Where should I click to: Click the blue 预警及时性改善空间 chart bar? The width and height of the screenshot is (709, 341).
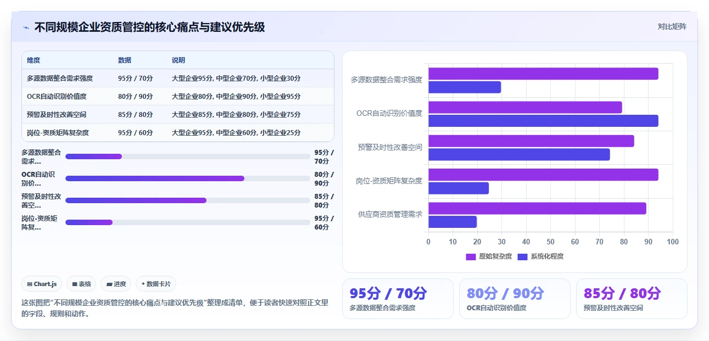(x=519, y=154)
